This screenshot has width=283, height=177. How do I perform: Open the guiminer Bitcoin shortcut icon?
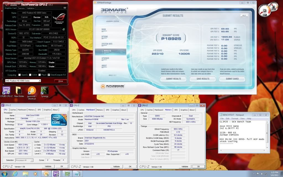click(x=32, y=90)
